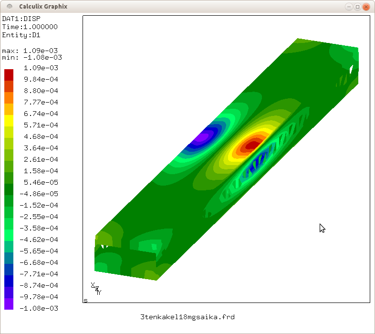Click the violet legend swatch at -1.08e-03

click(x=9, y=304)
